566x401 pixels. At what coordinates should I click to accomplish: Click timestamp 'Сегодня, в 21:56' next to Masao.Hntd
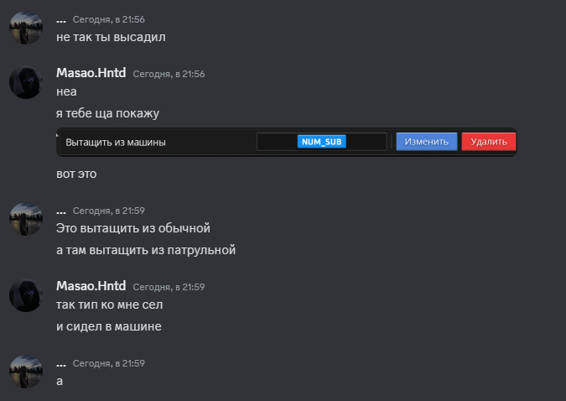169,74
